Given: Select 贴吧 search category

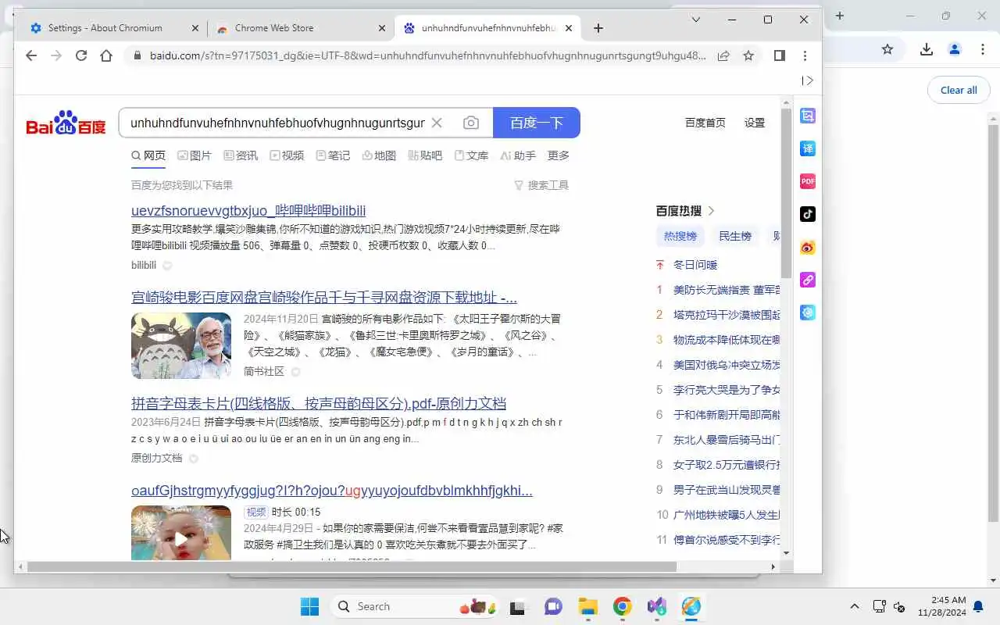Looking at the screenshot, I should (425, 155).
